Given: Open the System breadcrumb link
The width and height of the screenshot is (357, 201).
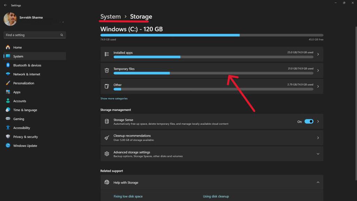Looking at the screenshot, I should click(x=110, y=16).
